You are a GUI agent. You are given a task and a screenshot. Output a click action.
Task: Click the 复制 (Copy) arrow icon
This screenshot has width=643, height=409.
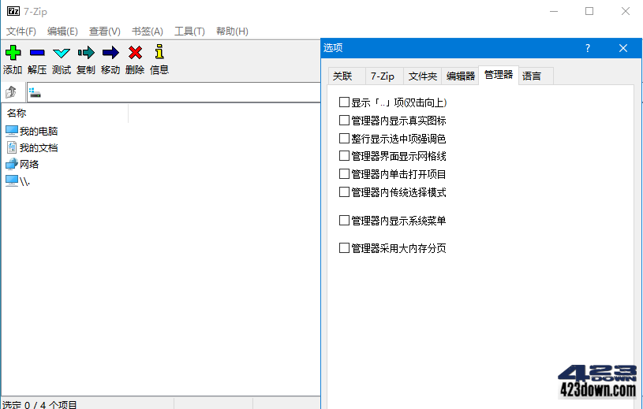tap(86, 52)
